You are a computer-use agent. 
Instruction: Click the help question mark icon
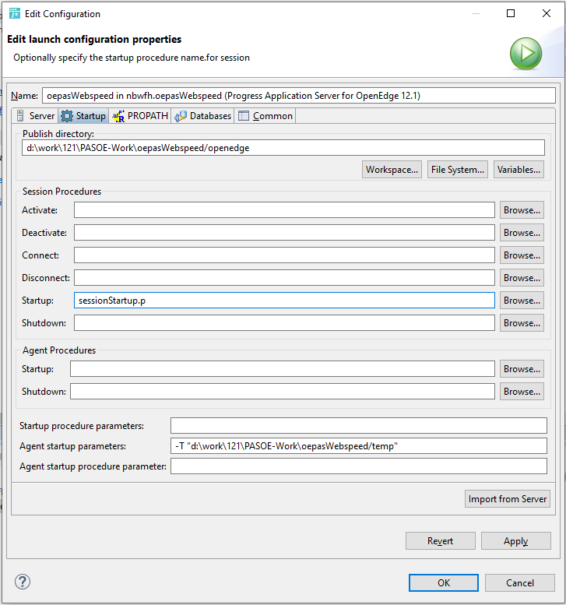coord(23,582)
